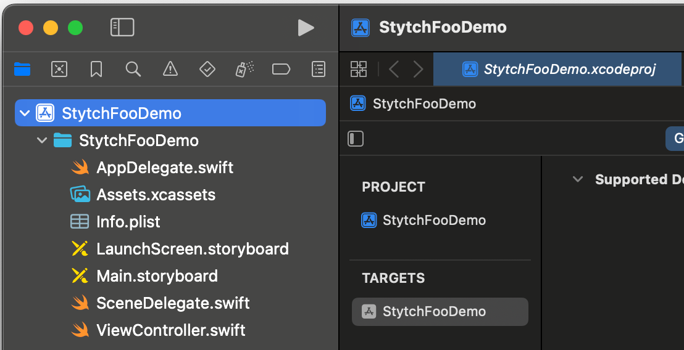Select the General tab
Viewport: 684px width, 350px height.
point(675,139)
